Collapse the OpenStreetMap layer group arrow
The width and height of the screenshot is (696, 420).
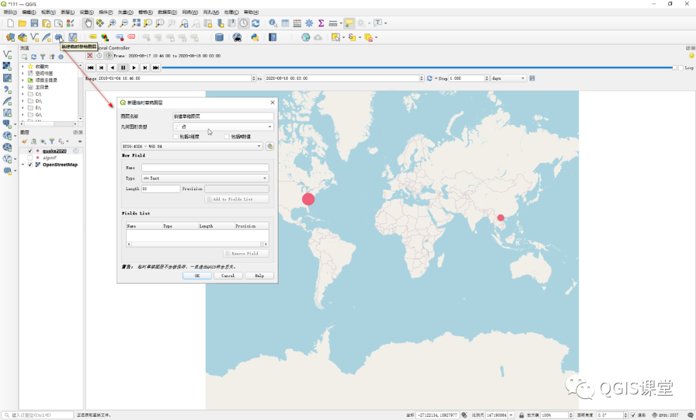click(23, 164)
